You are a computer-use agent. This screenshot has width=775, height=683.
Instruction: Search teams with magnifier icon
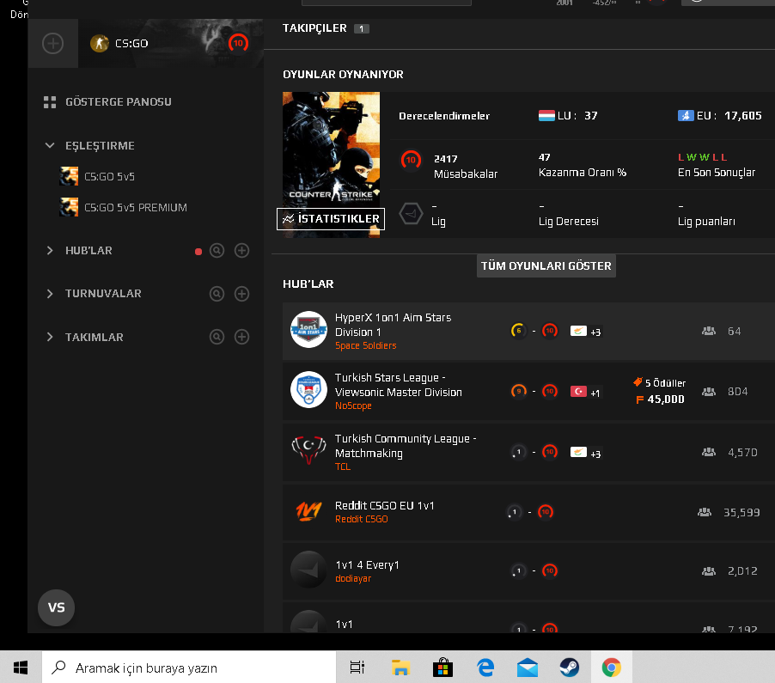(217, 337)
